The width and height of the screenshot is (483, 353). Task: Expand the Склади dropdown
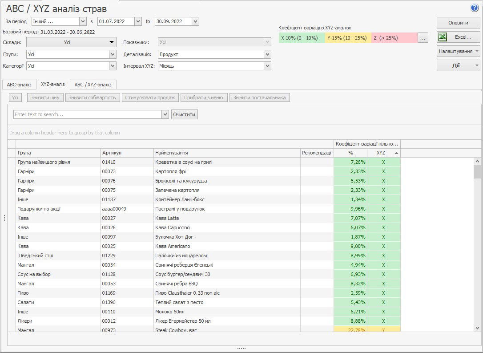(71, 42)
